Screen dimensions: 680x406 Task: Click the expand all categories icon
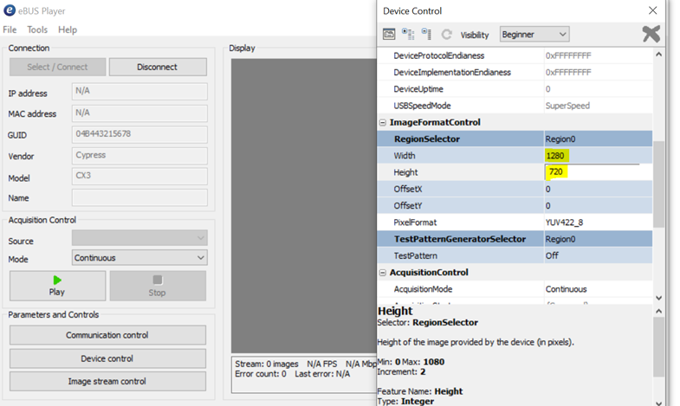pyautogui.click(x=408, y=35)
